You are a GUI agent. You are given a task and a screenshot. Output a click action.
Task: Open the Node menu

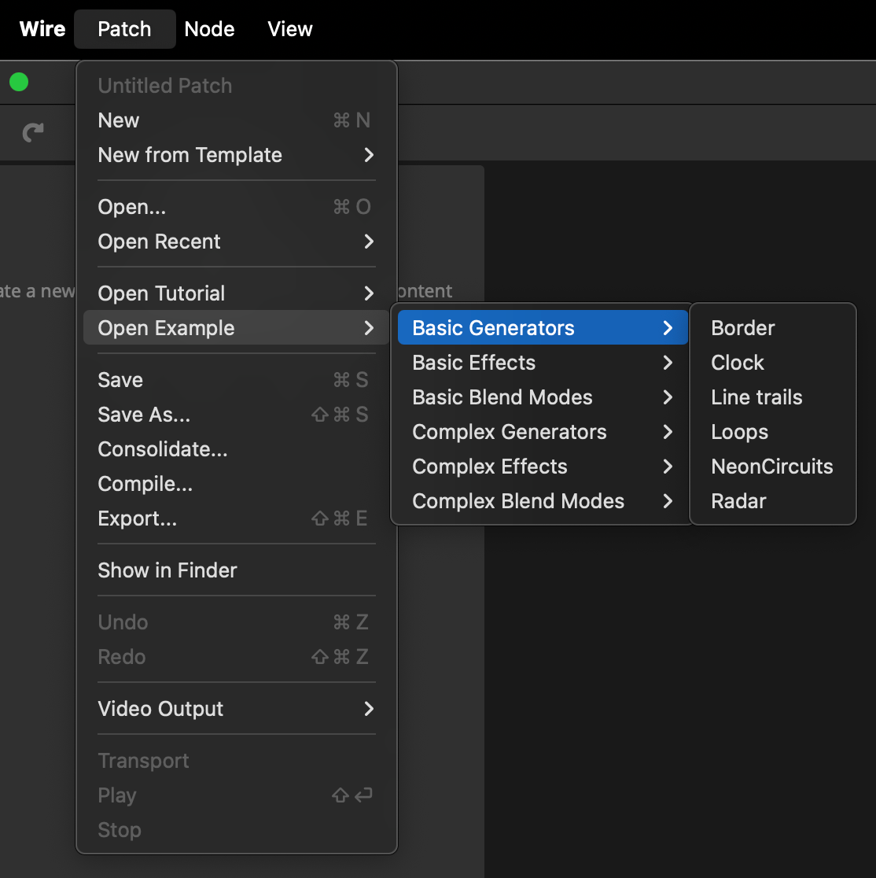click(x=209, y=29)
